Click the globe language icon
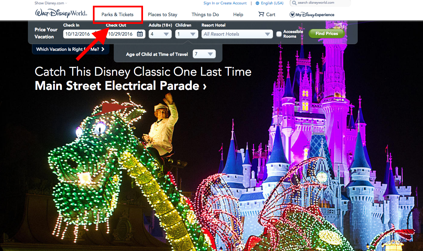 pos(257,3)
